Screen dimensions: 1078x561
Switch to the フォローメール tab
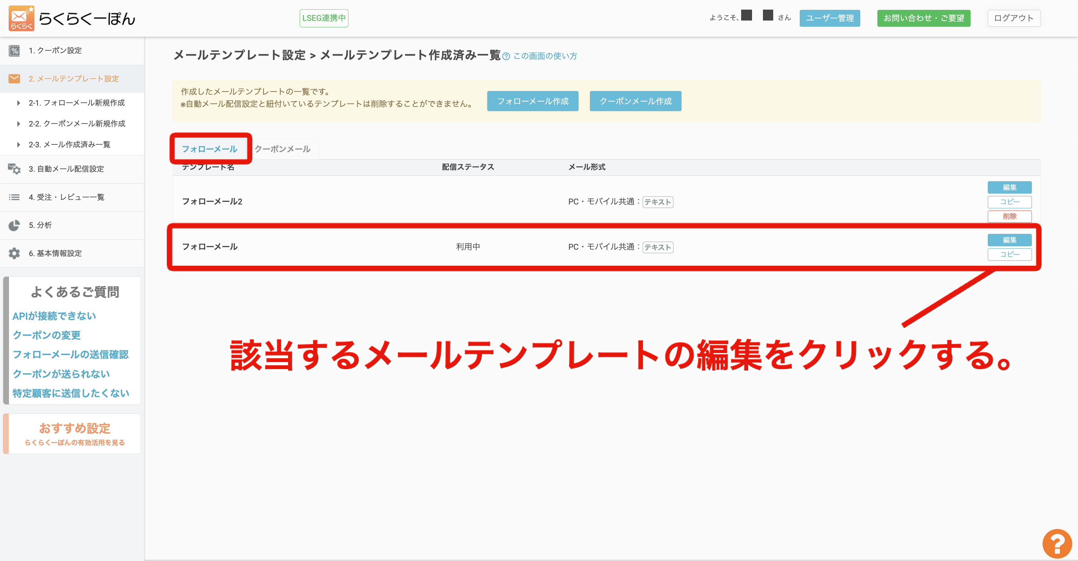tap(210, 149)
